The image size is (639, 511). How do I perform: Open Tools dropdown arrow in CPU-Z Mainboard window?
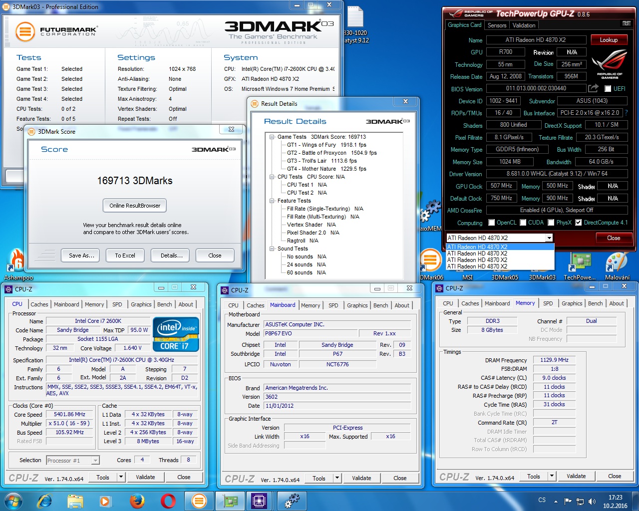pos(337,478)
